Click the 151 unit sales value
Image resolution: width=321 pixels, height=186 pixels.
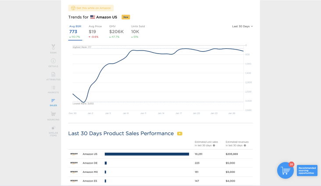click(x=196, y=172)
